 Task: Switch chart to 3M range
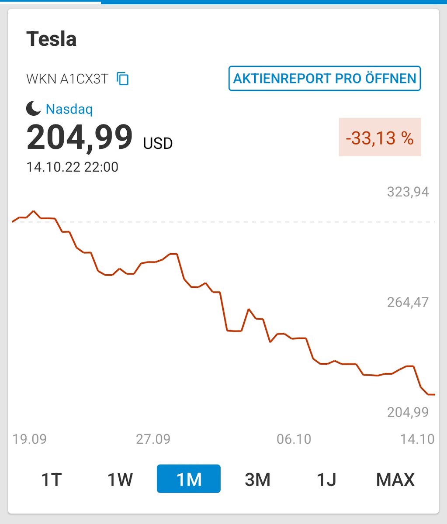click(257, 479)
